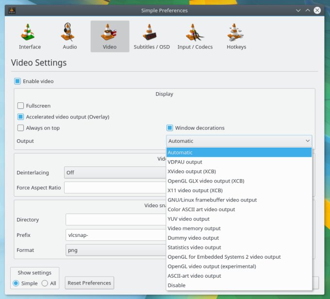The width and height of the screenshot is (330, 299).
Task: Choose Disable in the output list
Action: coord(239,285)
